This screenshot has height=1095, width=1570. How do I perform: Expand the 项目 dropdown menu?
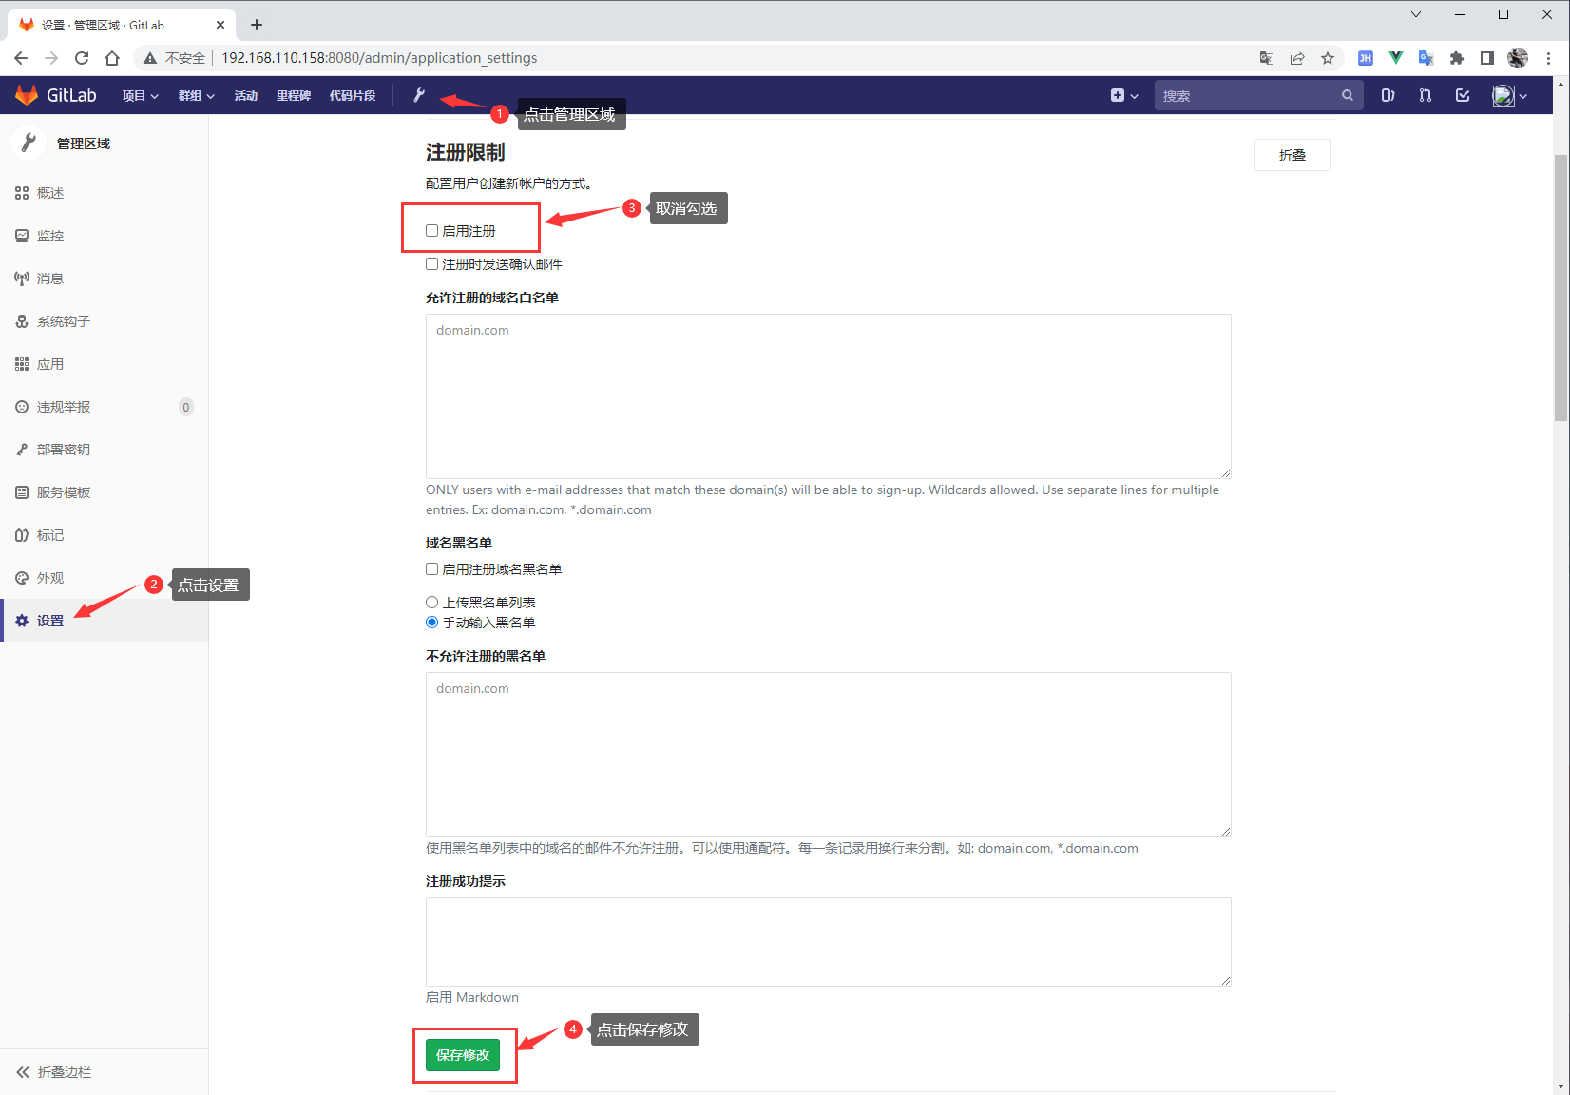(140, 95)
